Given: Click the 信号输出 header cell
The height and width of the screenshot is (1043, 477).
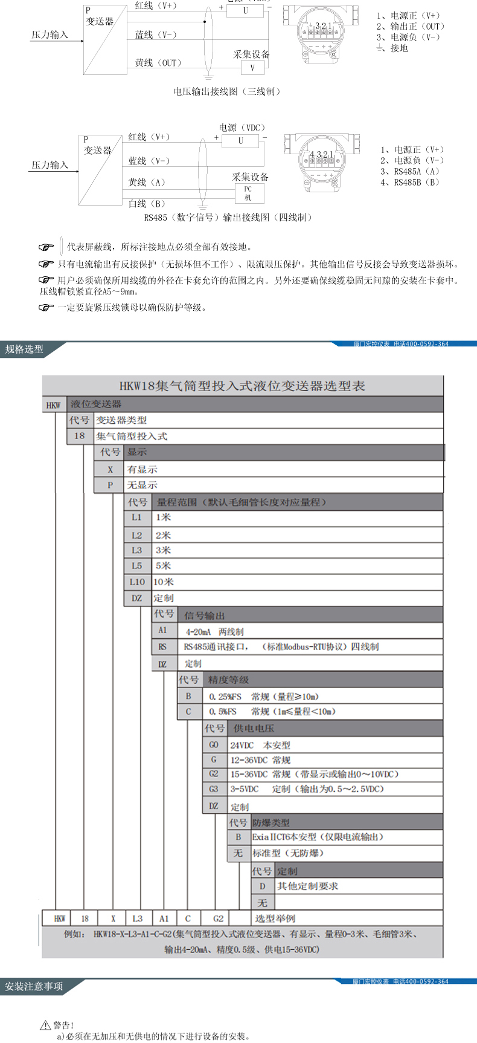Looking at the screenshot, I should [312, 615].
